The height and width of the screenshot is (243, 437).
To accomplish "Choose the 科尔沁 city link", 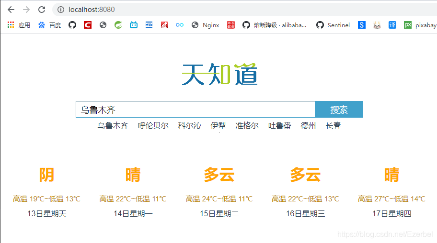I will pos(190,125).
